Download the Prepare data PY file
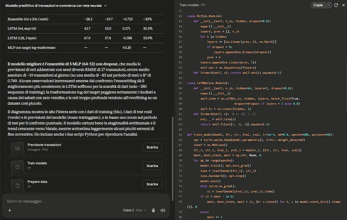Viewport: 347px width, 220px height. tap(152, 184)
